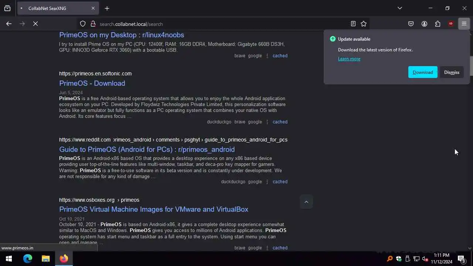Dismiss the update notification
Screen dimensions: 473x266
click(x=452, y=72)
